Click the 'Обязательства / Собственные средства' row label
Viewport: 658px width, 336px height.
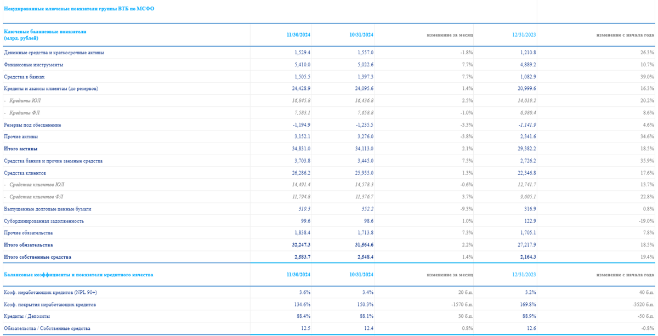point(47,328)
